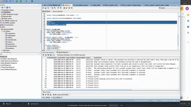
Task: Click the first green circular arrow in the top toolbar
Action: click(x=17, y=1)
